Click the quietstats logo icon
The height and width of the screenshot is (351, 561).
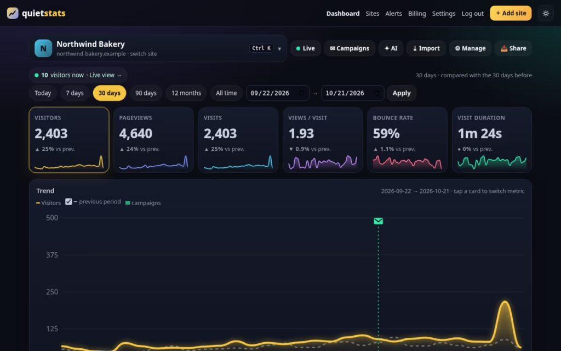[13, 13]
